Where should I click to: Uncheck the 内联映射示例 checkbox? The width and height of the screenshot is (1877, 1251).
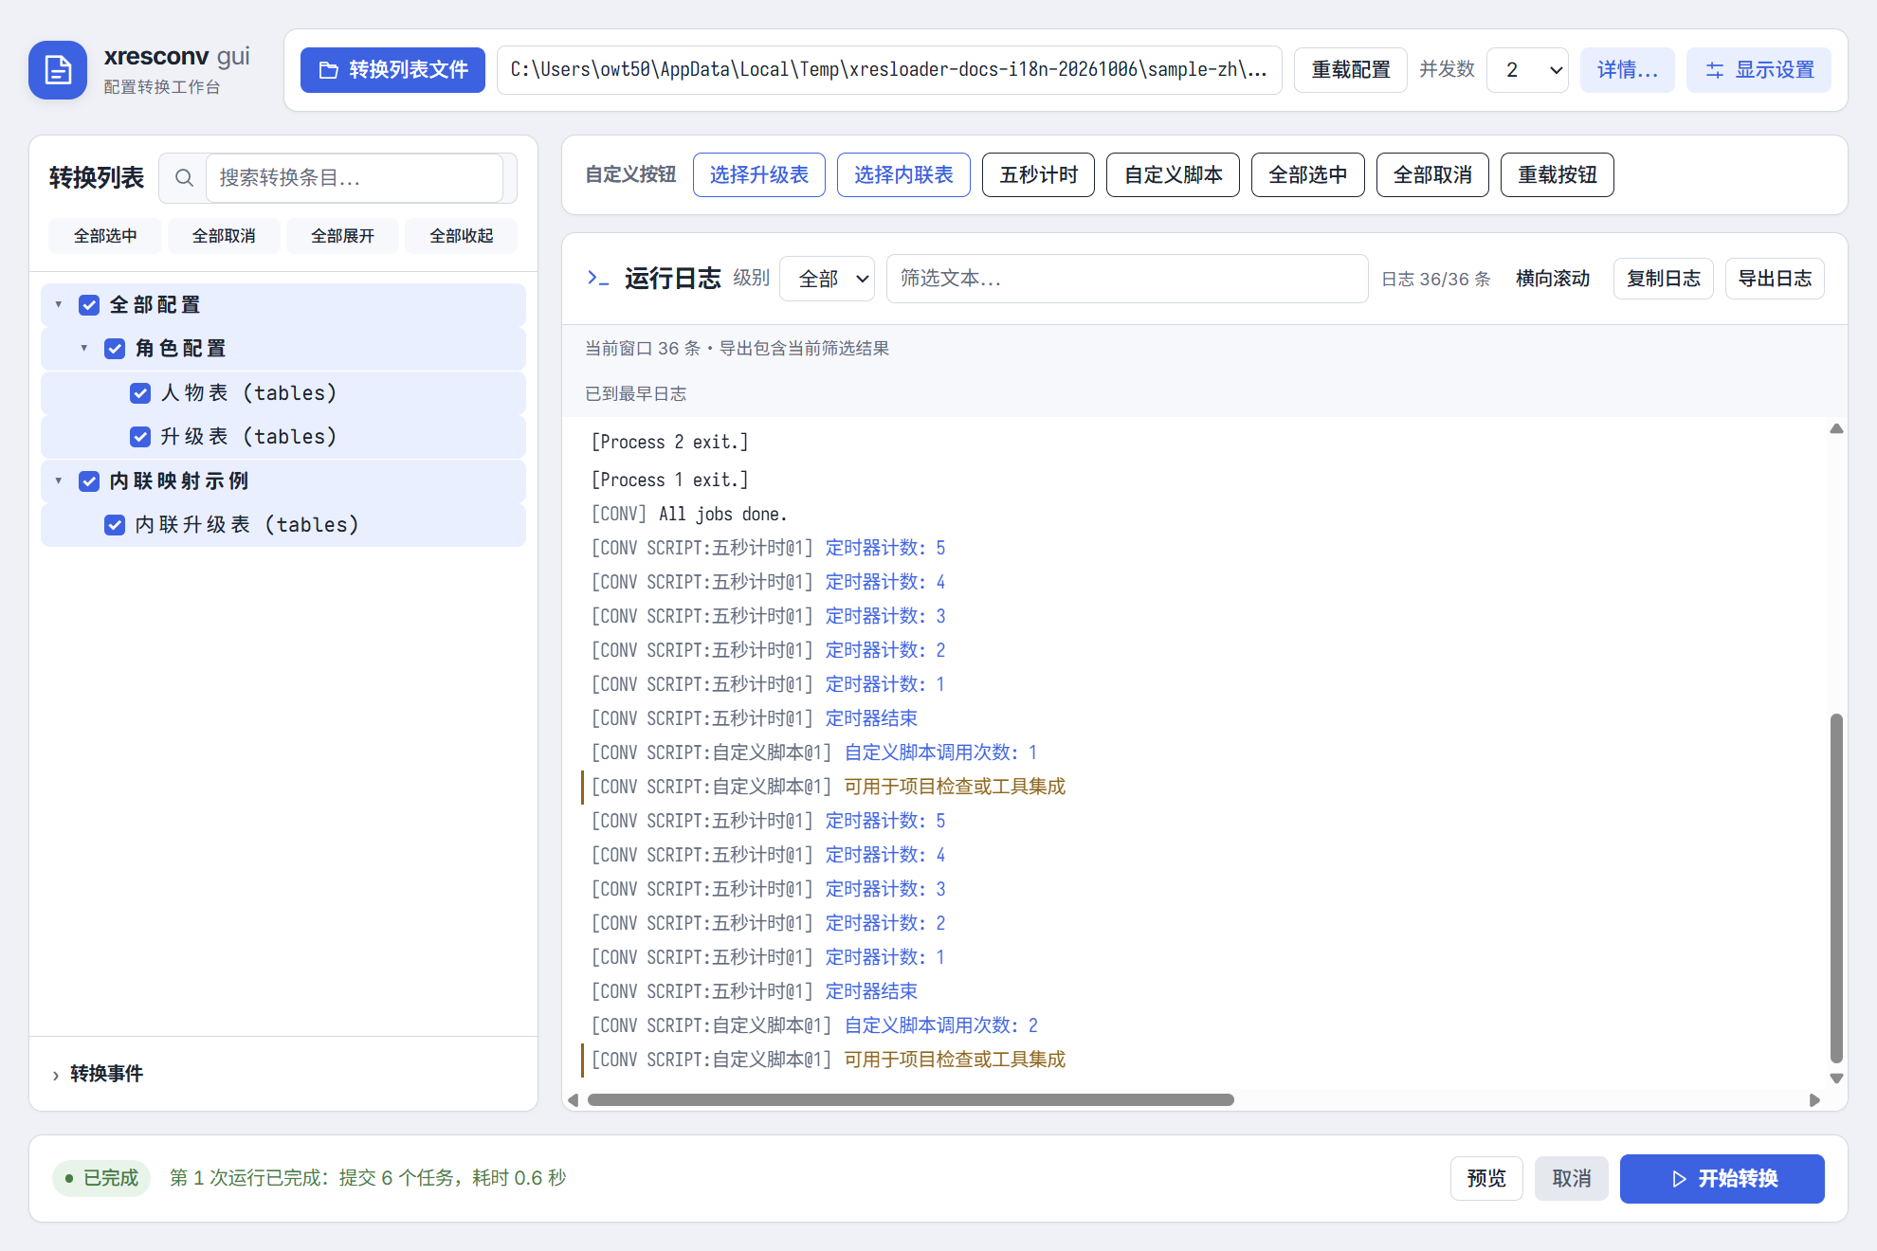click(89, 481)
